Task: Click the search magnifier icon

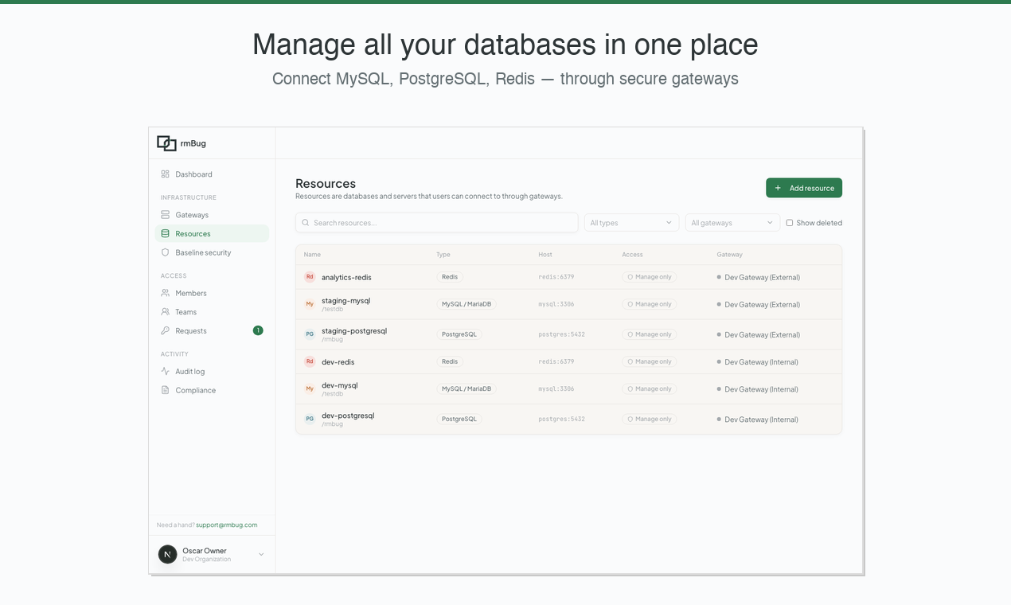Action: (306, 223)
